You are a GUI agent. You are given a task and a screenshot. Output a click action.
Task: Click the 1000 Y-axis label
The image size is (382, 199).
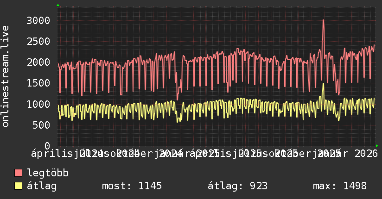[x=38, y=104]
